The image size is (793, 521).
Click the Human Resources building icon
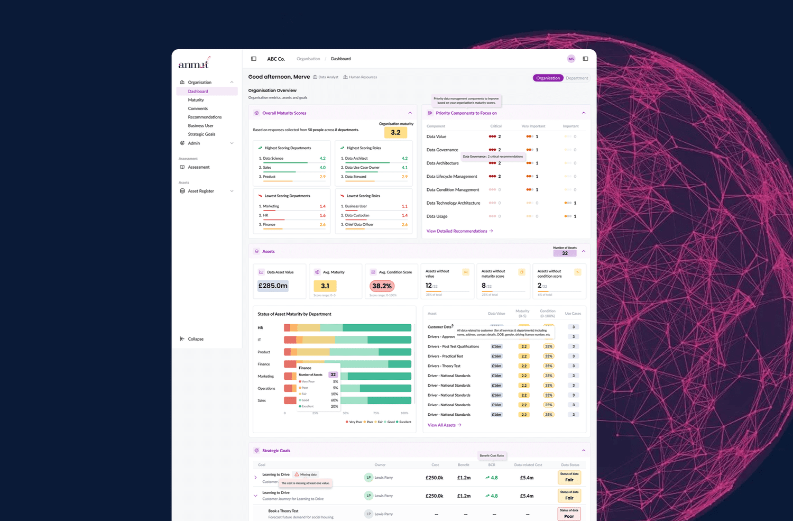point(345,77)
